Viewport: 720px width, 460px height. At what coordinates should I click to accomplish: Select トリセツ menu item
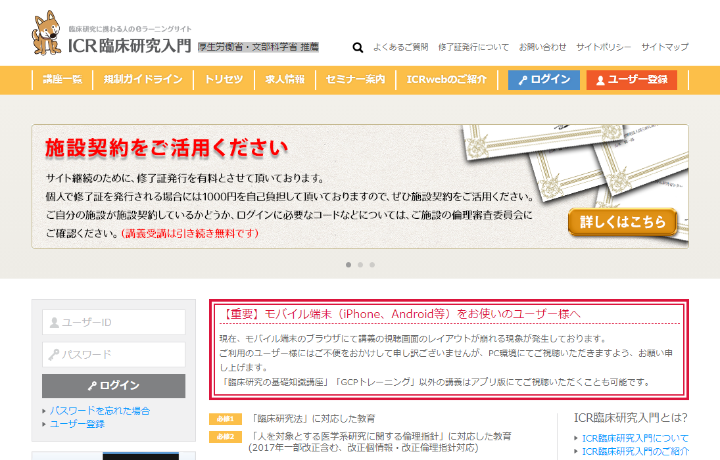[x=224, y=80]
